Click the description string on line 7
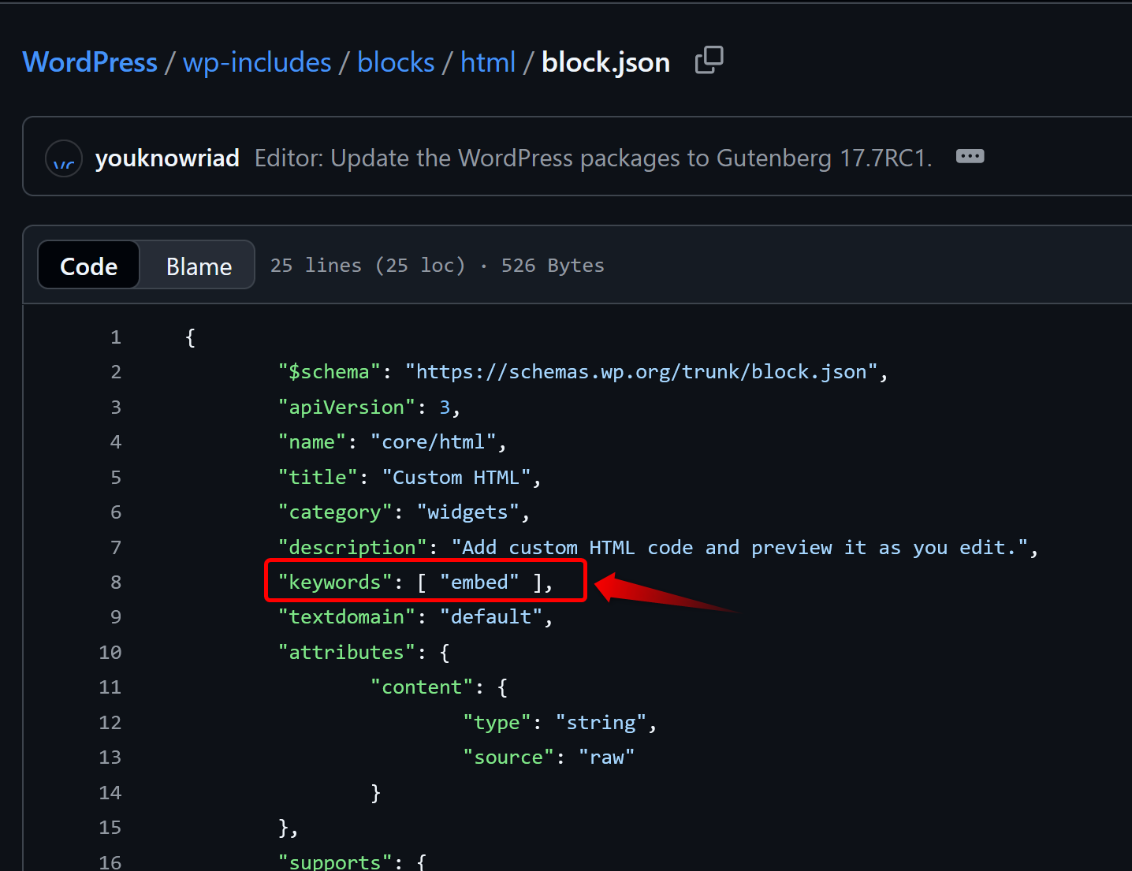The height and width of the screenshot is (871, 1132). pos(740,547)
